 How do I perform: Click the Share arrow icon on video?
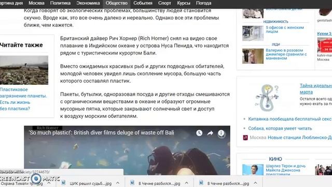[210, 133]
